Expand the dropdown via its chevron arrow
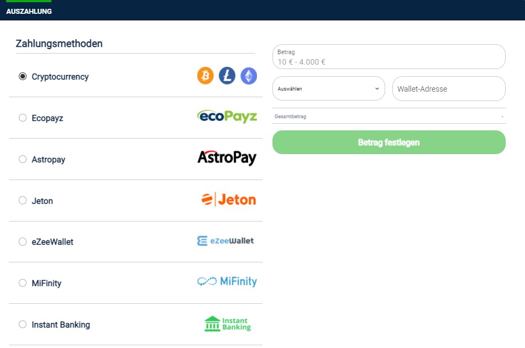The height and width of the screenshot is (348, 525). pos(377,89)
